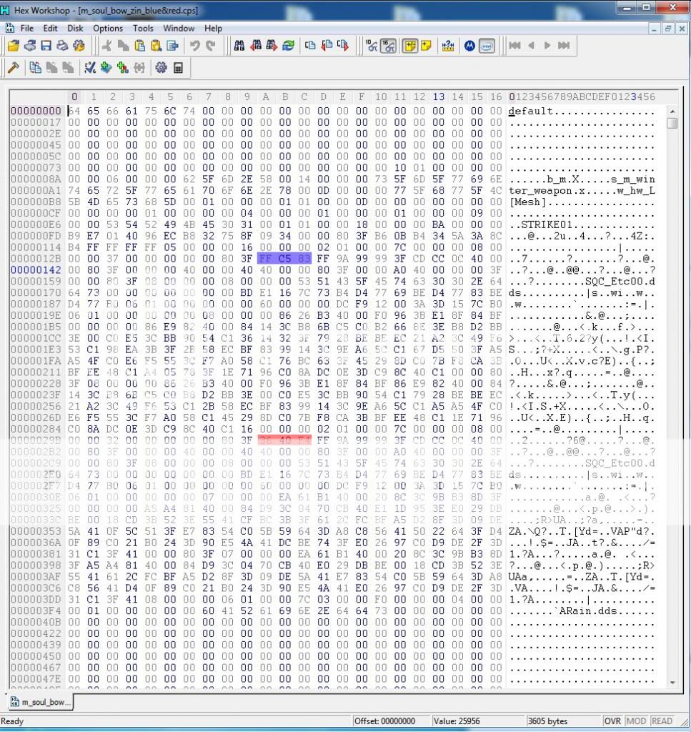Open Find with the binoculars icon
The image size is (691, 732).
click(x=239, y=46)
